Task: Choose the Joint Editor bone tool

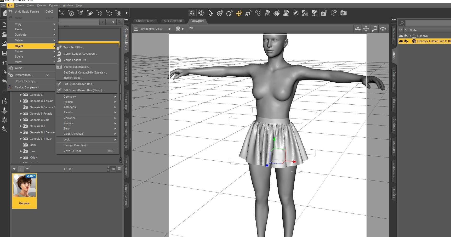Action: click(x=258, y=13)
